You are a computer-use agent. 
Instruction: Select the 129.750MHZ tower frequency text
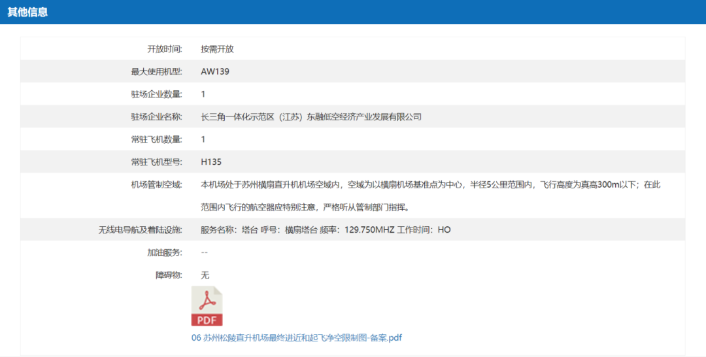click(x=369, y=230)
